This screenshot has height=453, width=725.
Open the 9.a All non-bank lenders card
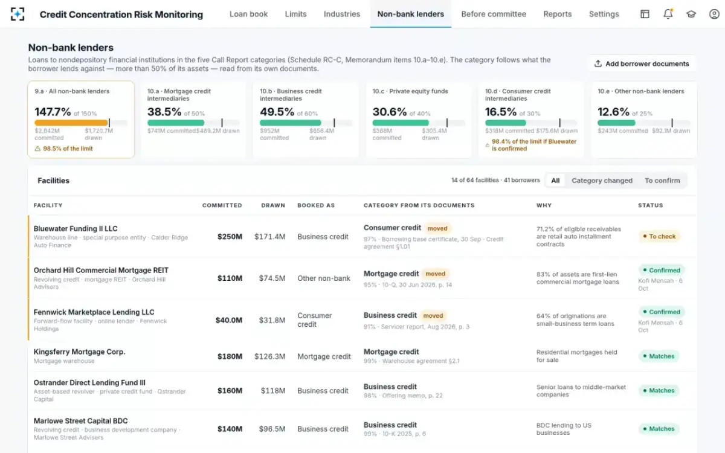[x=81, y=120]
